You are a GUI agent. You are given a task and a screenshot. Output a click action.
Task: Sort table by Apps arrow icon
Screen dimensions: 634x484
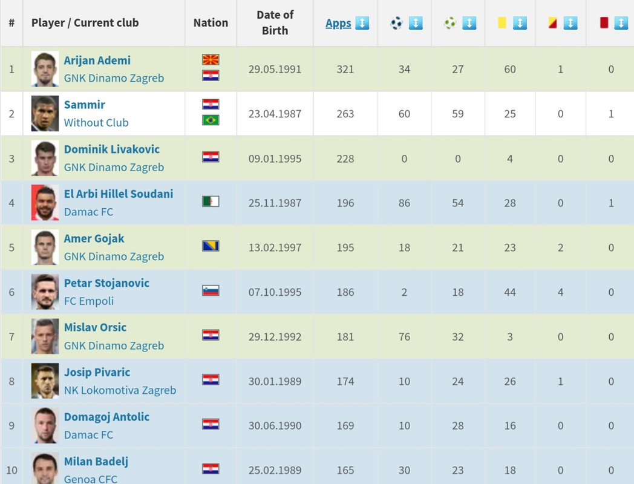(362, 23)
